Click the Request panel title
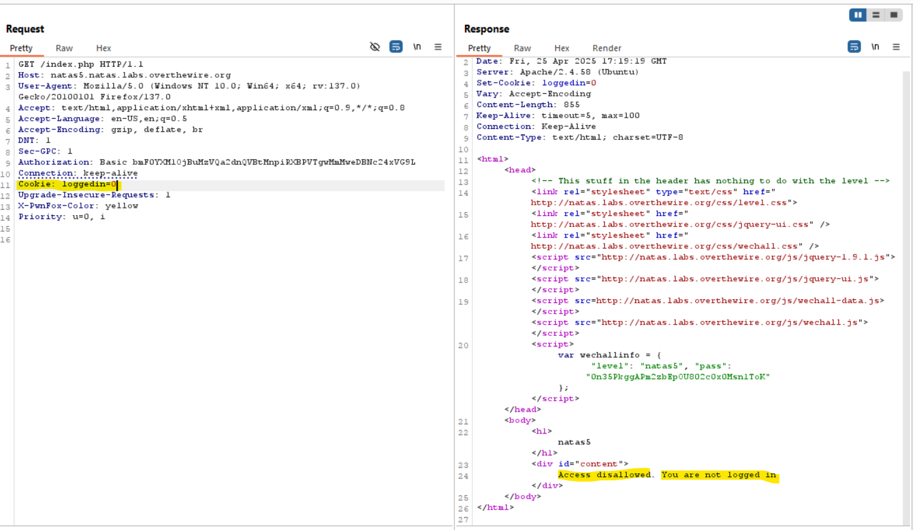Screen dimensions: 913x530 25,29
